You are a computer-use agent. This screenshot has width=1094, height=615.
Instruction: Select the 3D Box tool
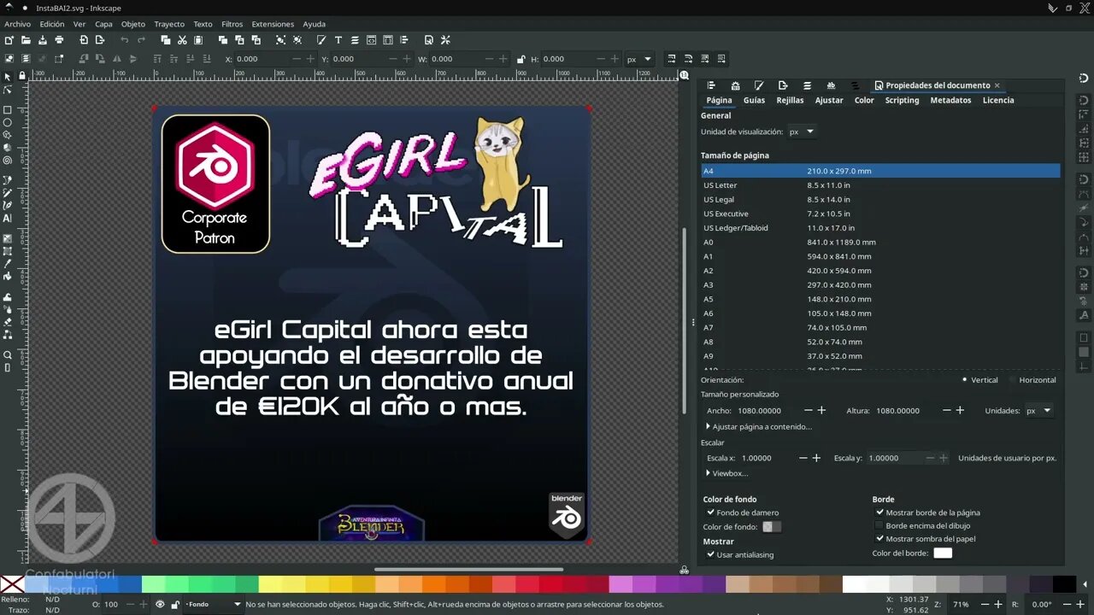click(8, 148)
